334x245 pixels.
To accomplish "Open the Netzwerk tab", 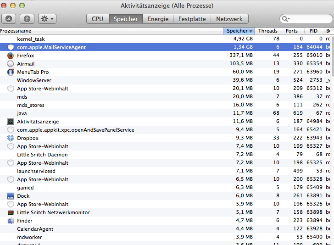I will 229,19.
